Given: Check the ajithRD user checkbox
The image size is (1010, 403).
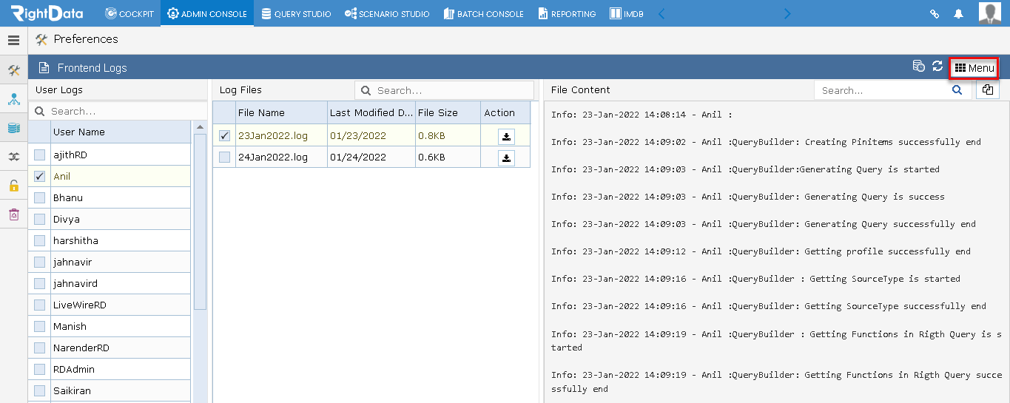Looking at the screenshot, I should (x=39, y=155).
